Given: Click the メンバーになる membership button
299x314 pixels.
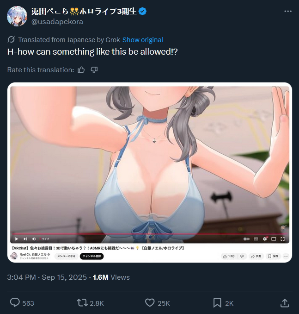Looking at the screenshot, I should click(66, 256).
